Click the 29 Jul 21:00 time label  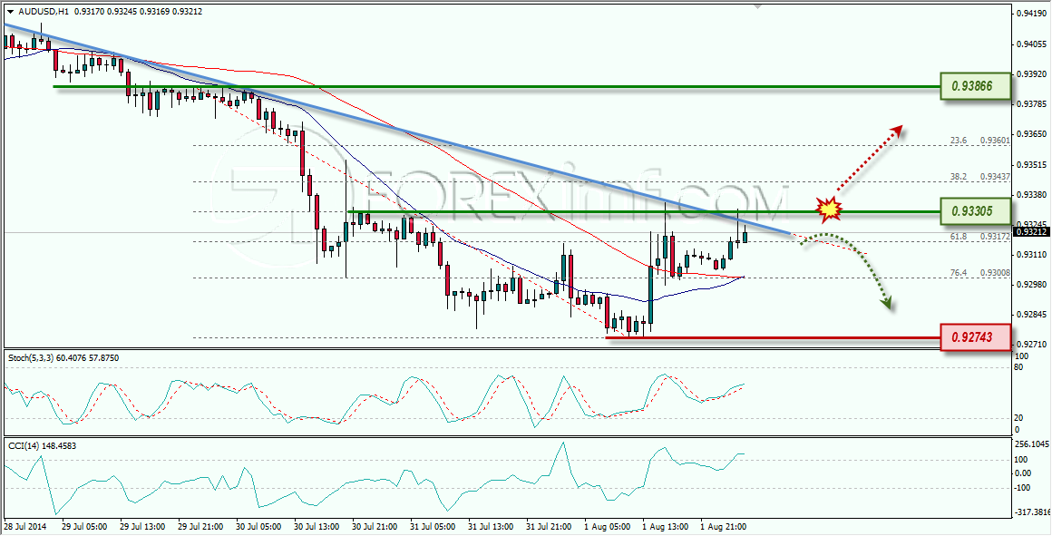(x=200, y=527)
